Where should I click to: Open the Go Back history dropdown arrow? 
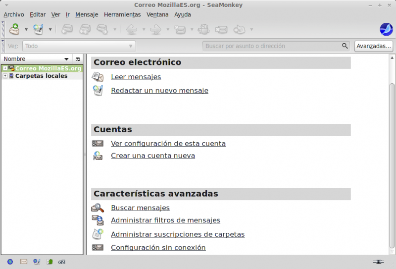[x=144, y=29]
